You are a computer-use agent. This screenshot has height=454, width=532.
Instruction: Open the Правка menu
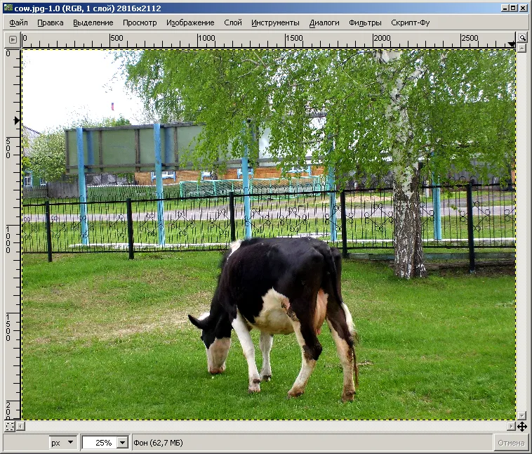click(51, 22)
